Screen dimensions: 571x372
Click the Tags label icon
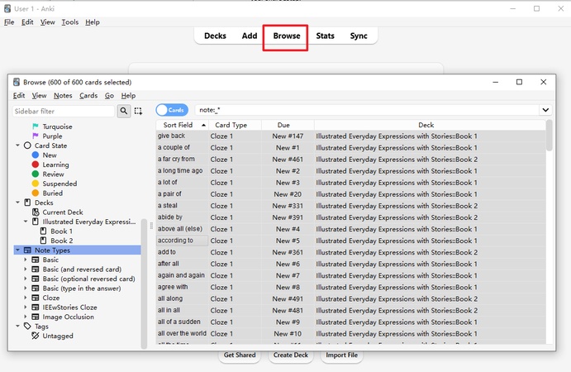click(x=27, y=326)
